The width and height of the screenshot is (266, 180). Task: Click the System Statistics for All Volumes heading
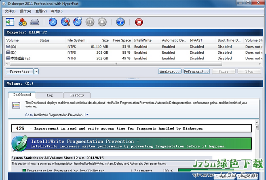pos(57,158)
